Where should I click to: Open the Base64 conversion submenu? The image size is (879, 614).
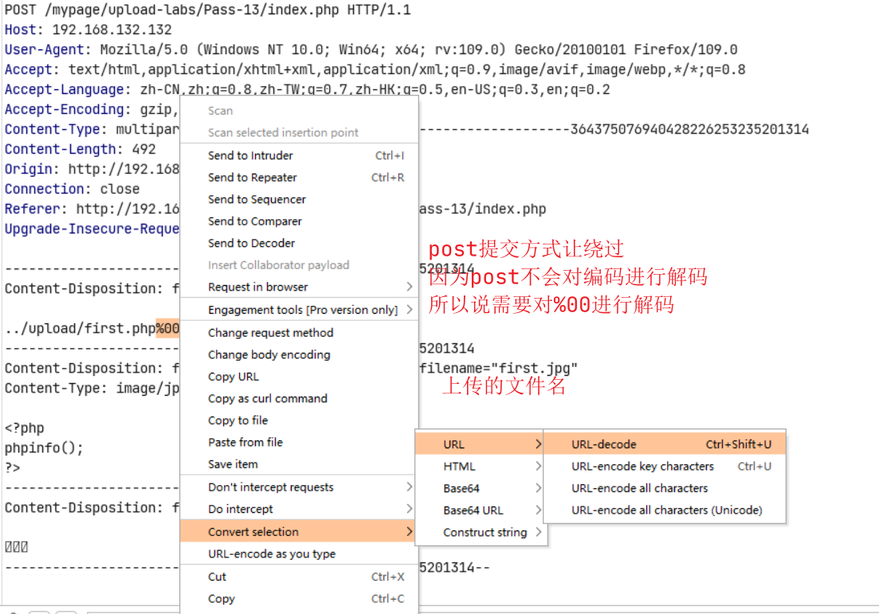coord(461,488)
